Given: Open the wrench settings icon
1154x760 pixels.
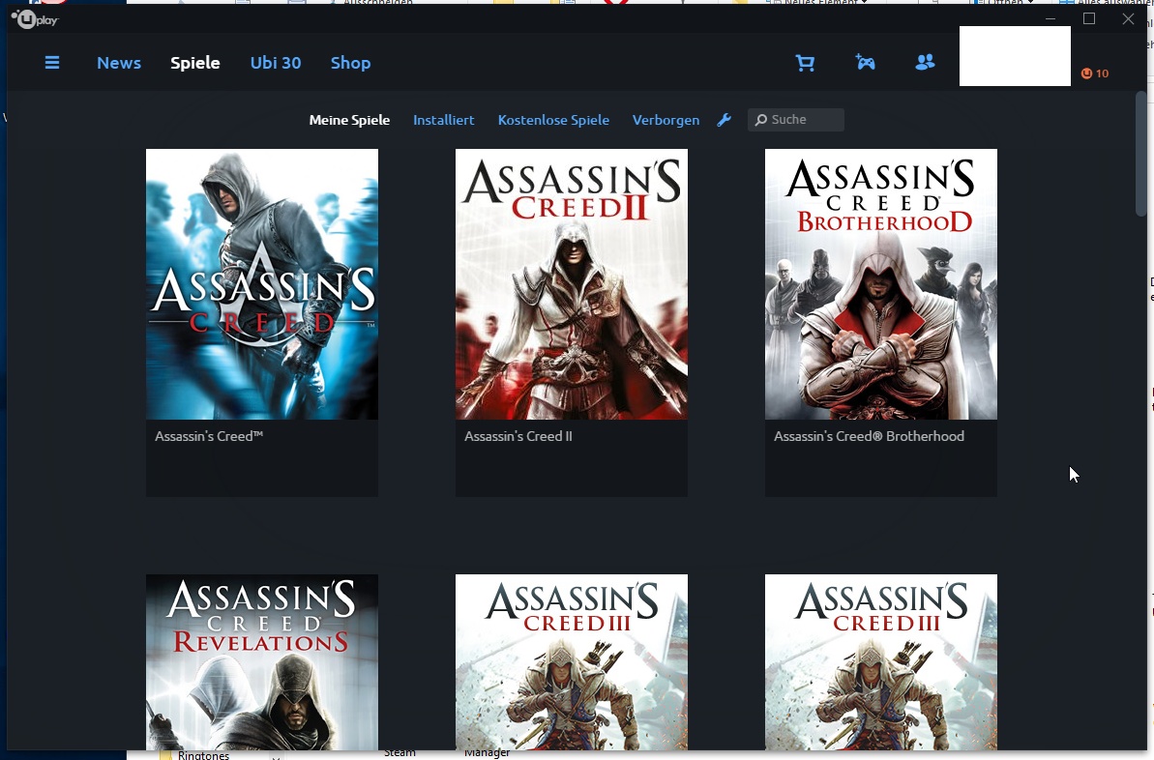Looking at the screenshot, I should pyautogui.click(x=725, y=120).
